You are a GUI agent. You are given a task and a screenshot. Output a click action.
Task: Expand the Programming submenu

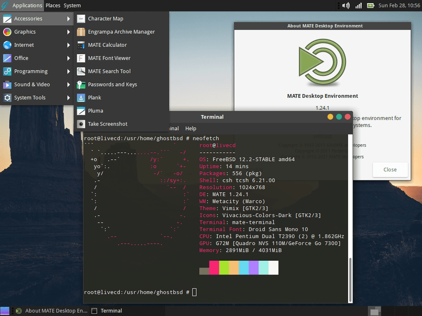click(37, 71)
